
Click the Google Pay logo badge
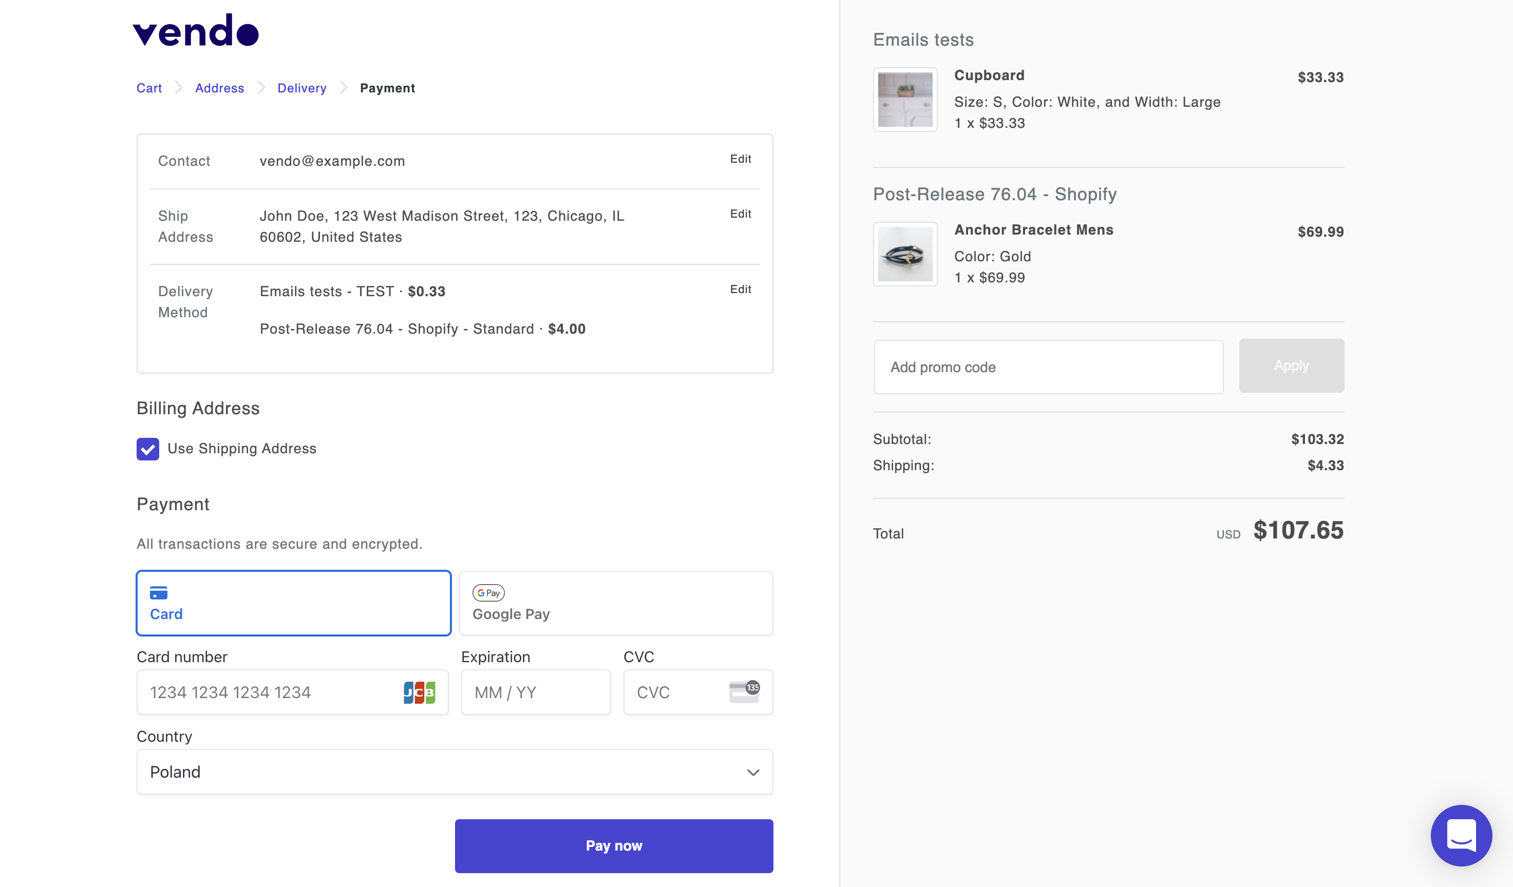488,593
